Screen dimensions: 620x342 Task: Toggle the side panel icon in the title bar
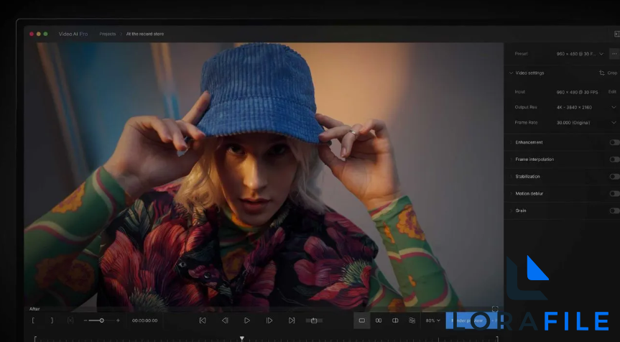617,34
